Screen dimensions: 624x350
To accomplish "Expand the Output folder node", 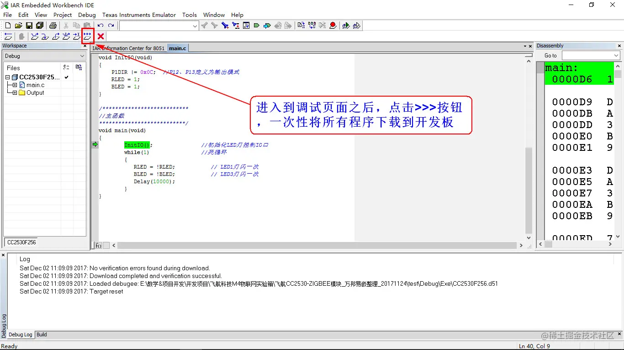I will tap(15, 93).
